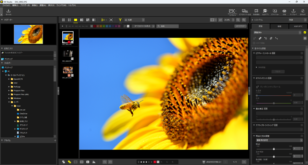Click the すべてクリア button
This screenshot has height=165, width=308.
pos(240,26)
